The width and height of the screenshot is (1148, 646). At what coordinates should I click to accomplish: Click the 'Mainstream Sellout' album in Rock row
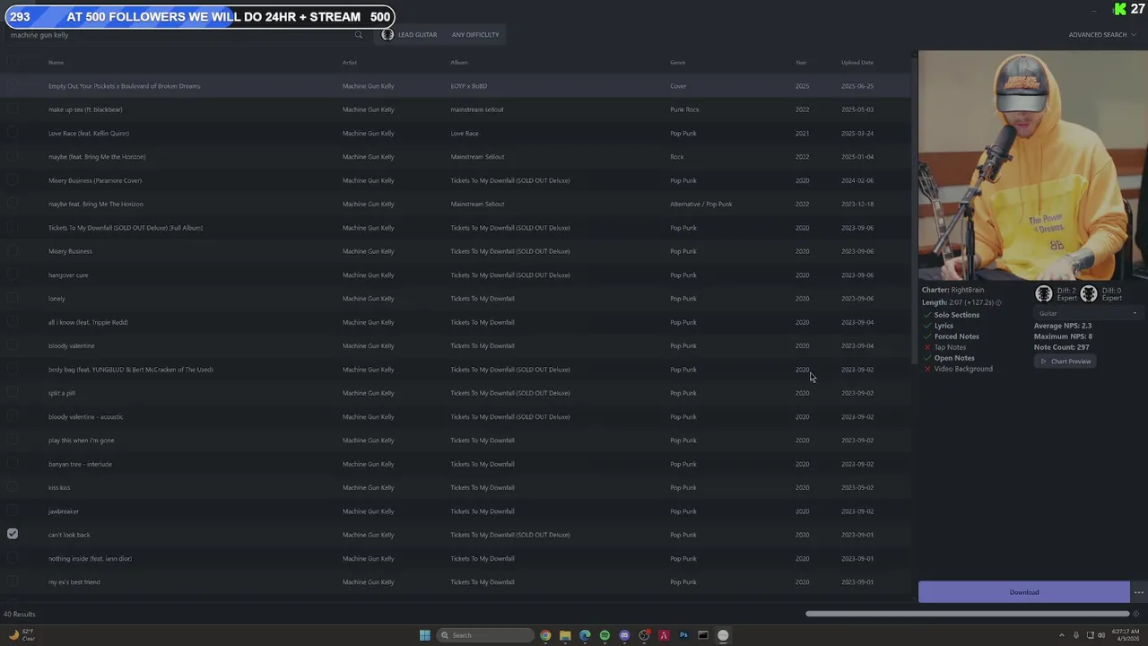(x=477, y=157)
